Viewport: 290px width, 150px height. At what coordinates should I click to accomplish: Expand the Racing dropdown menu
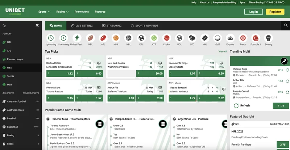(62, 12)
